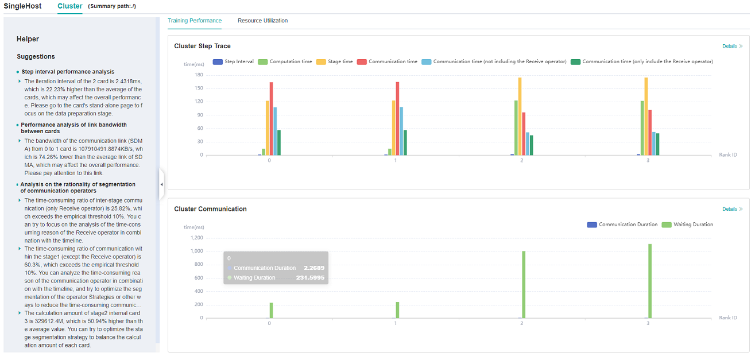Click rank 2 waiting duration bar

pos(524,284)
